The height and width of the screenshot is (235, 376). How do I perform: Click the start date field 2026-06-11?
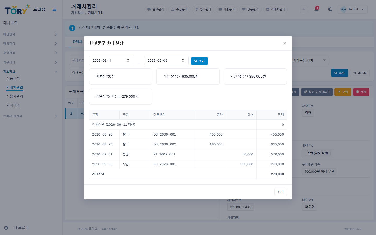coord(111,61)
